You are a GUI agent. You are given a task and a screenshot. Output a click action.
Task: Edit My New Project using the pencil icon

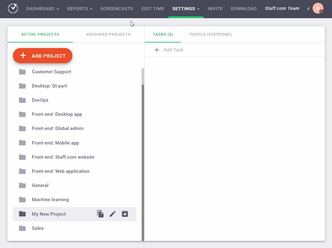pyautogui.click(x=112, y=214)
